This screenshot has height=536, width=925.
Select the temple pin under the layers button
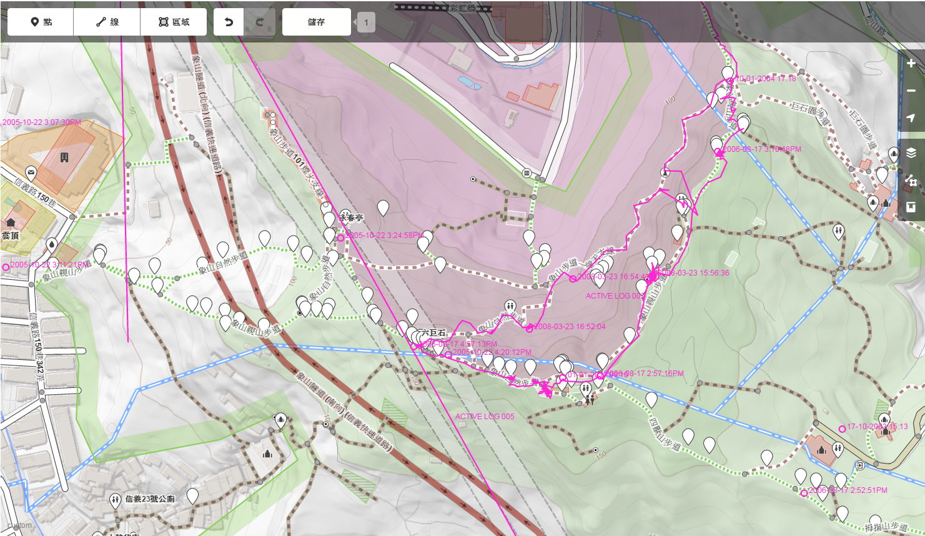894,154
